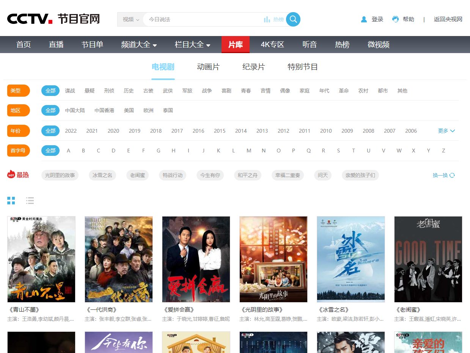Select the 动画片 category tab
The image size is (470, 353).
click(x=208, y=67)
